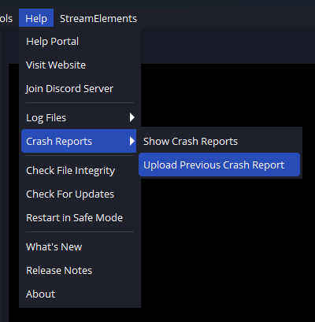Image resolution: width=315 pixels, height=322 pixels.
Task: Expand the Log Files submenu arrow
Action: [132, 117]
